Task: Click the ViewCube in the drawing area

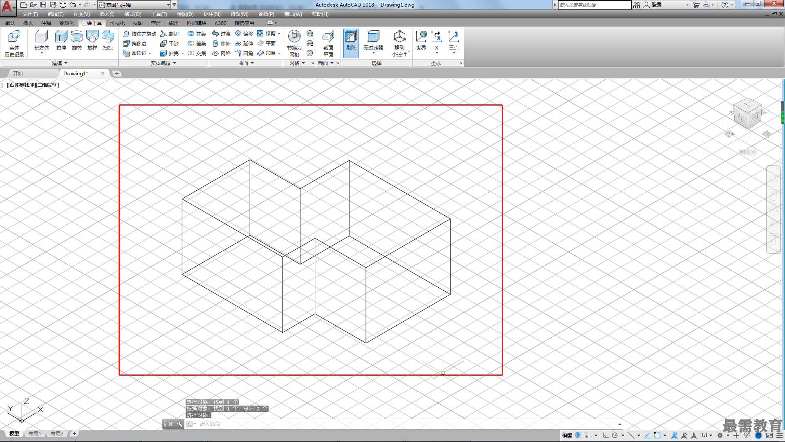Action: (x=748, y=115)
